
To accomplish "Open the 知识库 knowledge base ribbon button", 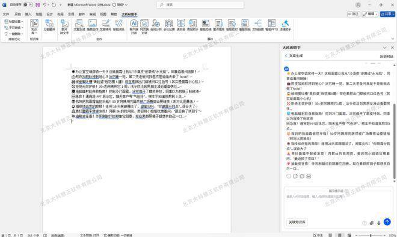I will click(x=34, y=27).
